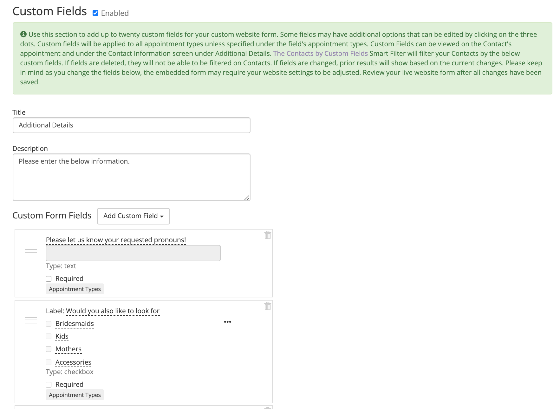Screen dimensions: 560x409
Task: Grab the drag handle of the pronouns field
Action: 31,250
